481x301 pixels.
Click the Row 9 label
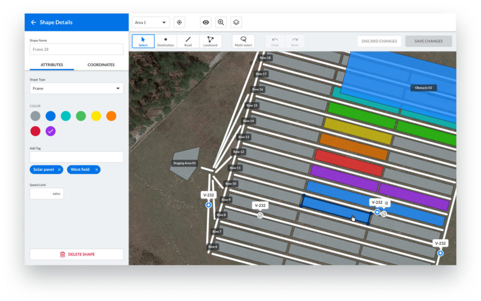point(226,200)
